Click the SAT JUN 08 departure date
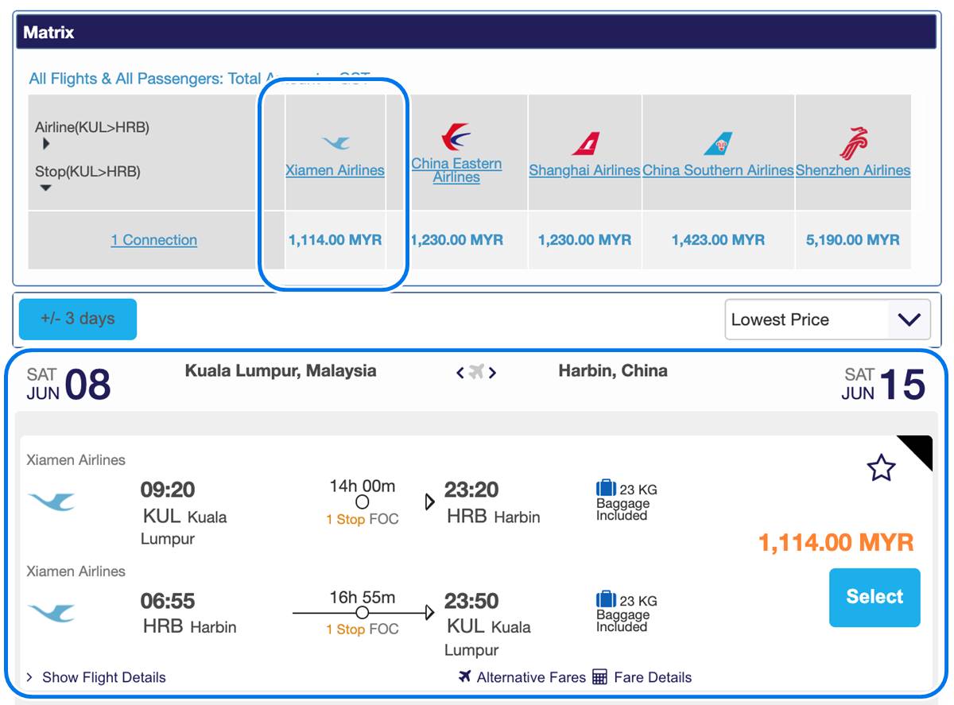The width and height of the screenshot is (954, 705). (x=68, y=384)
